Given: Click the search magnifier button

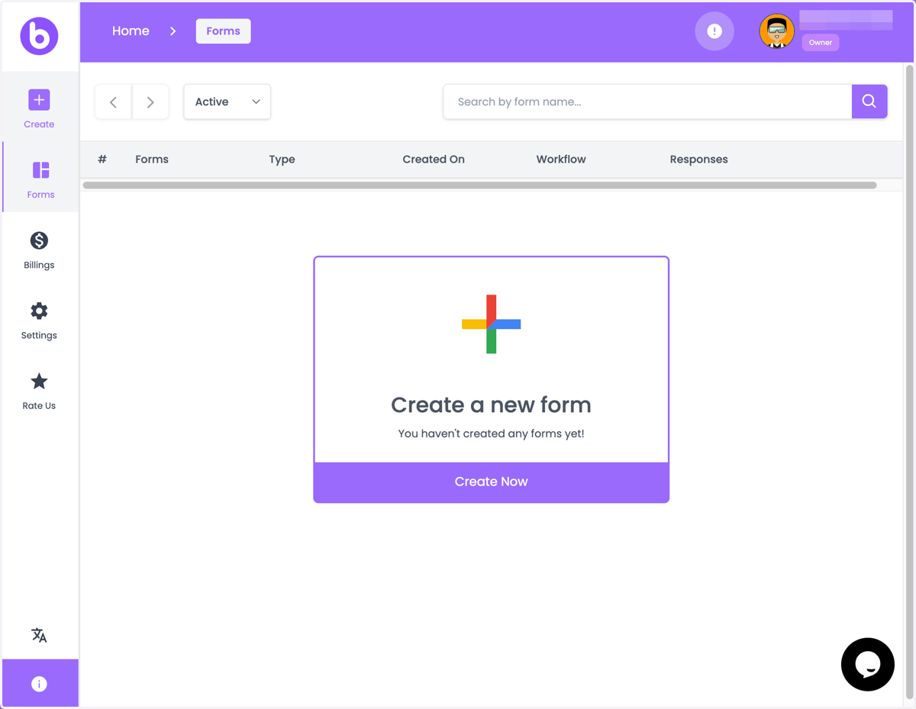Looking at the screenshot, I should tap(869, 102).
